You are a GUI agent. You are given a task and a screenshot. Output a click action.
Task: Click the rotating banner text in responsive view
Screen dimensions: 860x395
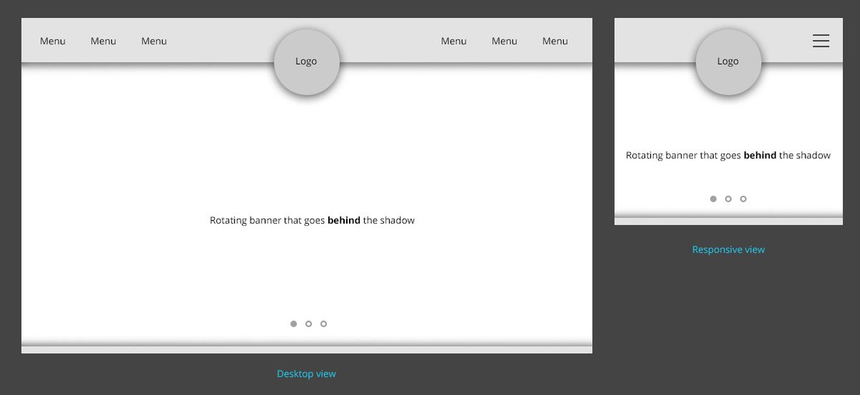point(728,156)
